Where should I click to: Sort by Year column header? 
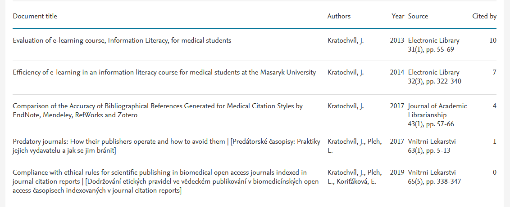click(x=398, y=16)
